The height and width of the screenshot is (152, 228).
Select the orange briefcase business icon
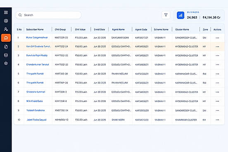tap(6, 38)
